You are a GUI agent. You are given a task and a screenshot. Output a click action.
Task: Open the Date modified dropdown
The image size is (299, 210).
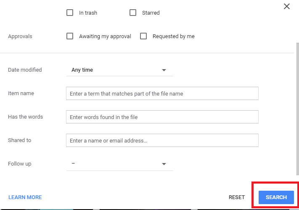point(119,70)
